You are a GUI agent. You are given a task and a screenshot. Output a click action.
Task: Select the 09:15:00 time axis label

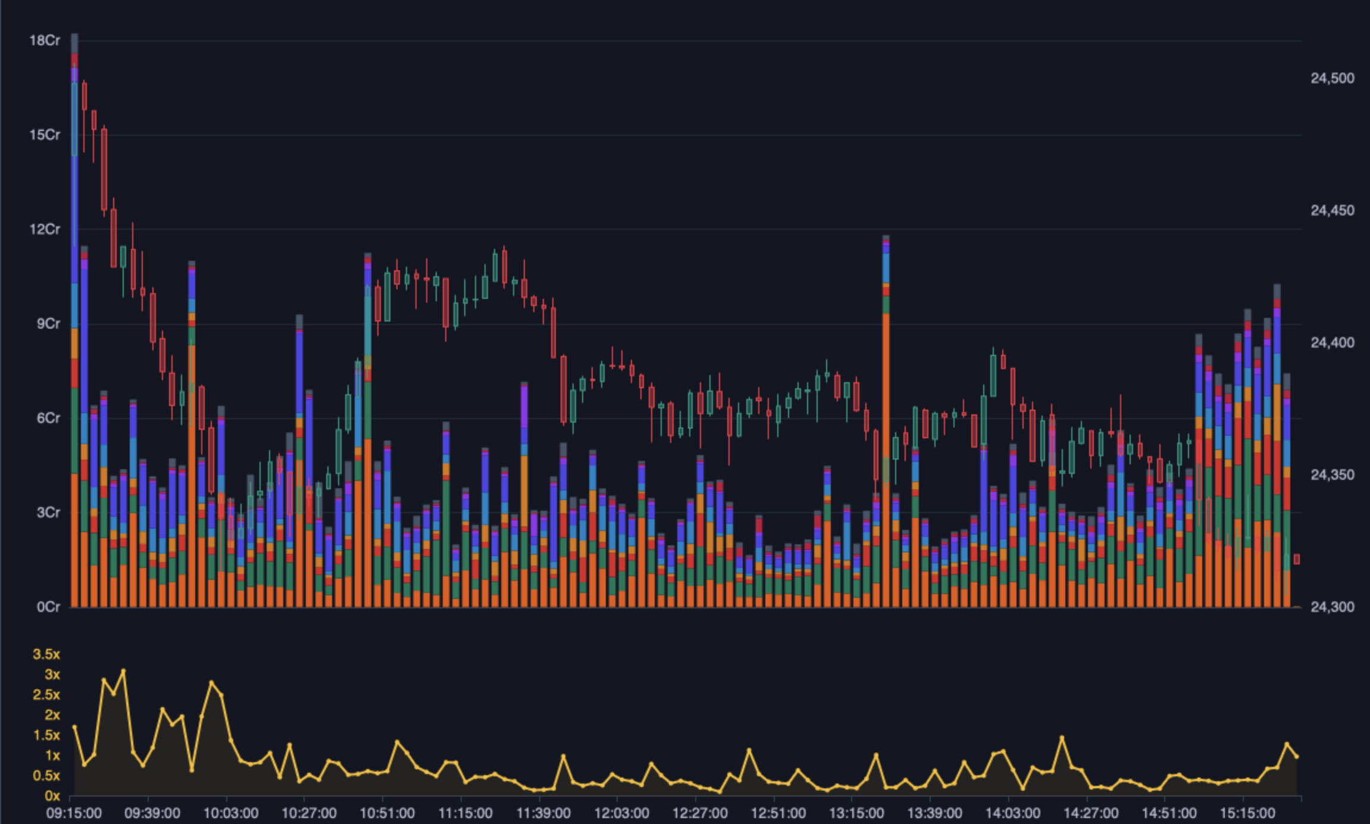point(74,813)
